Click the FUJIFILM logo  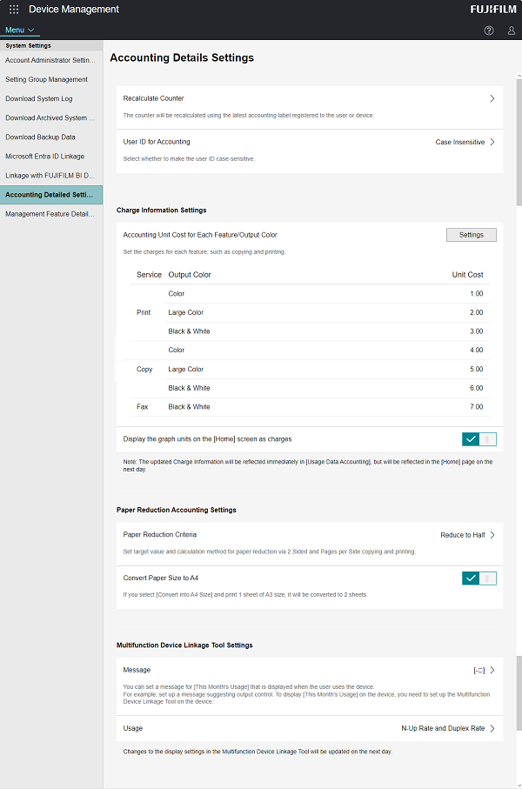[x=492, y=9]
